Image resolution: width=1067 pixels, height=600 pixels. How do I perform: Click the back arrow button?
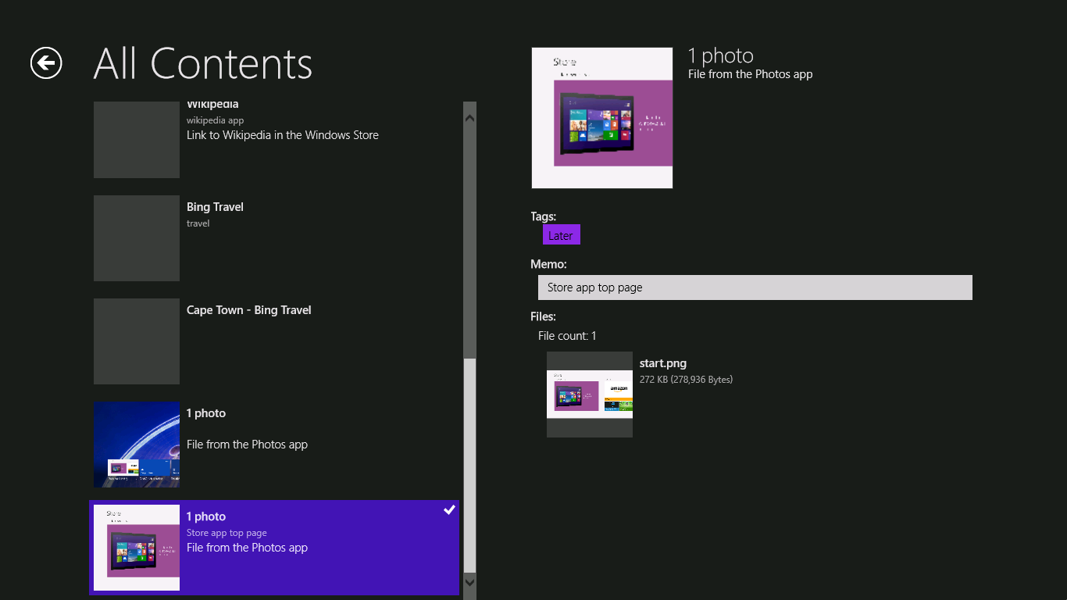(x=46, y=63)
